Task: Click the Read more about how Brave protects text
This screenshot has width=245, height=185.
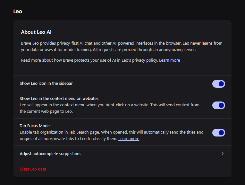Action: coord(89,60)
